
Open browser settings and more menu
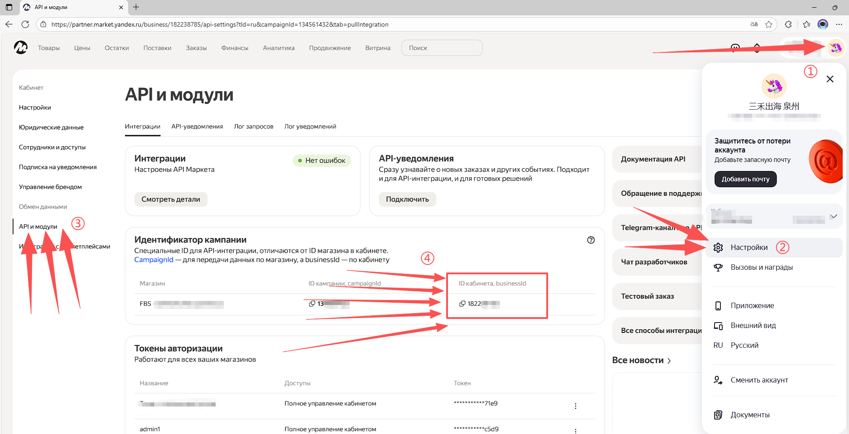click(839, 24)
